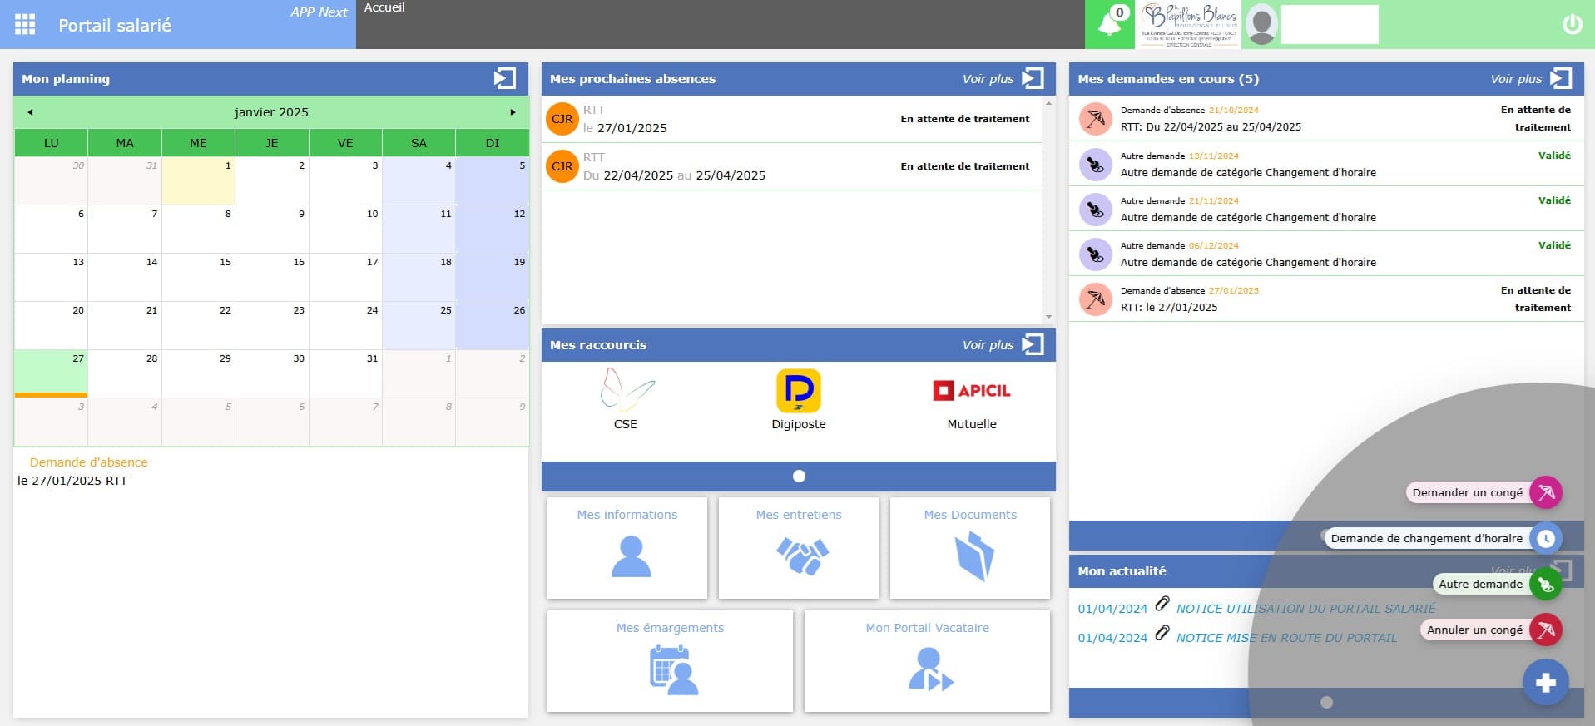Viewport: 1595px width, 726px height.
Task: Click the Annuler un congé icon
Action: click(1545, 630)
